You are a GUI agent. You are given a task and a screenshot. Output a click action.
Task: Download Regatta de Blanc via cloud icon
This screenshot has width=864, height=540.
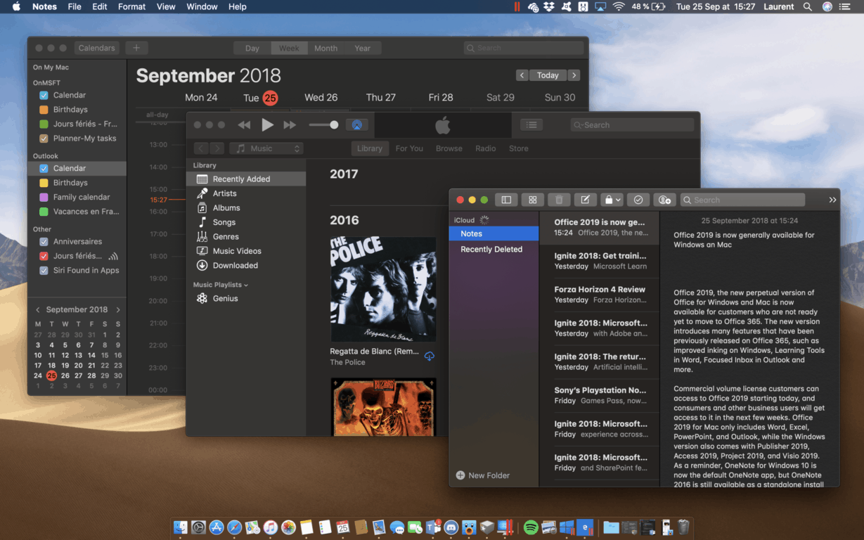pos(430,356)
